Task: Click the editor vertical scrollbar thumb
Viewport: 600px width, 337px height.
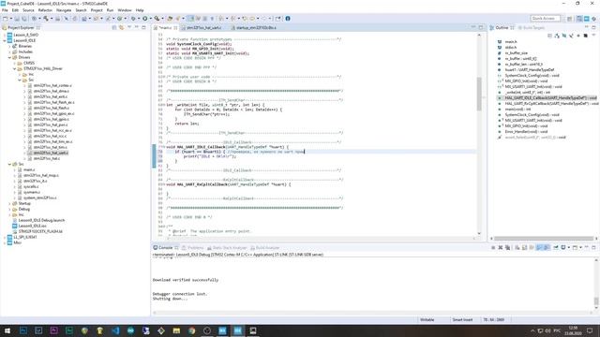Action: 479,94
